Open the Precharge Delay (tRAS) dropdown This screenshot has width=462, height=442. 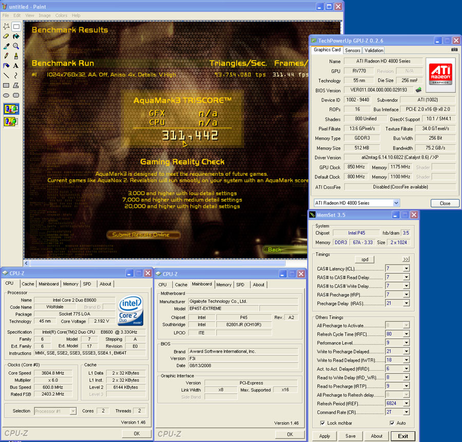(x=407, y=303)
